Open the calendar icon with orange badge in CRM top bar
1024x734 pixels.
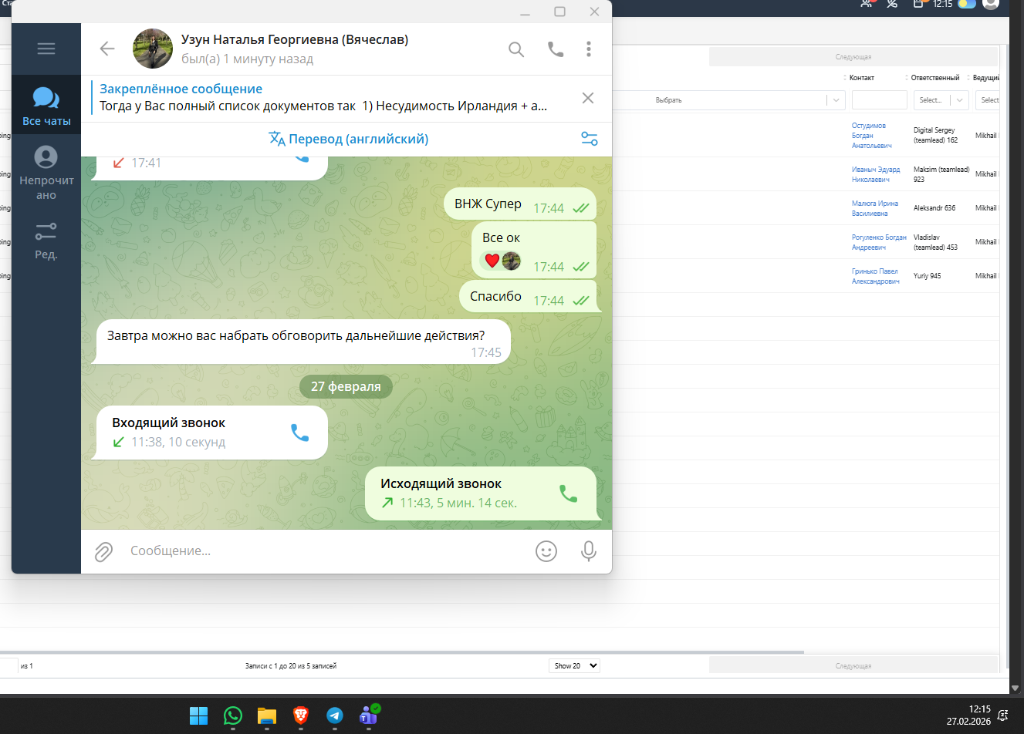(918, 4)
